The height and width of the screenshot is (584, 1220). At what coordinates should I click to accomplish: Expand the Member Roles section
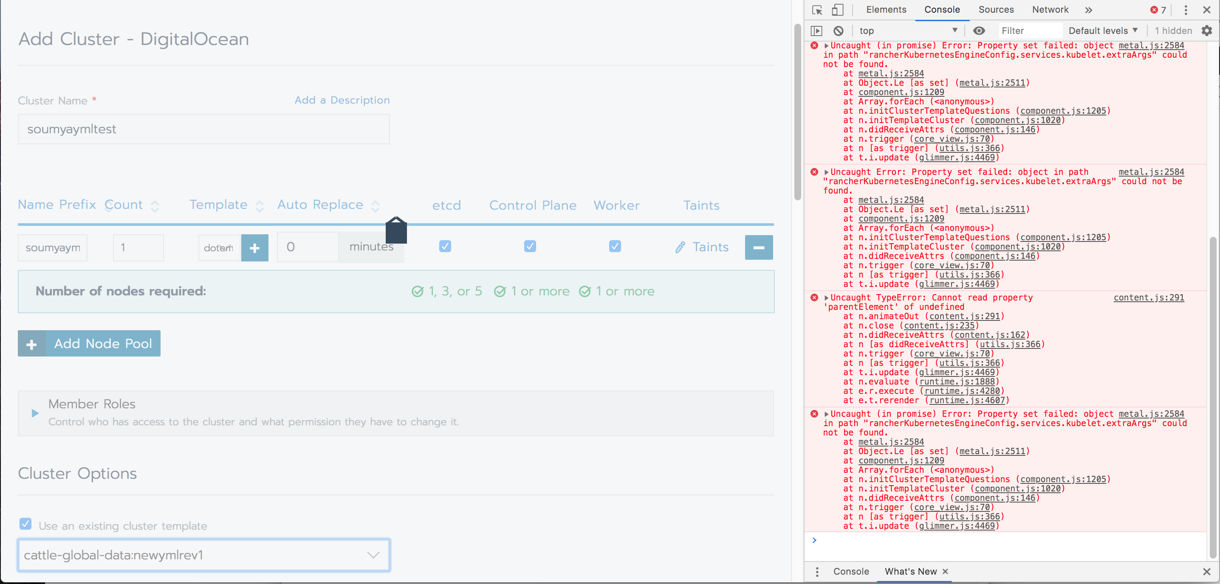pos(35,413)
